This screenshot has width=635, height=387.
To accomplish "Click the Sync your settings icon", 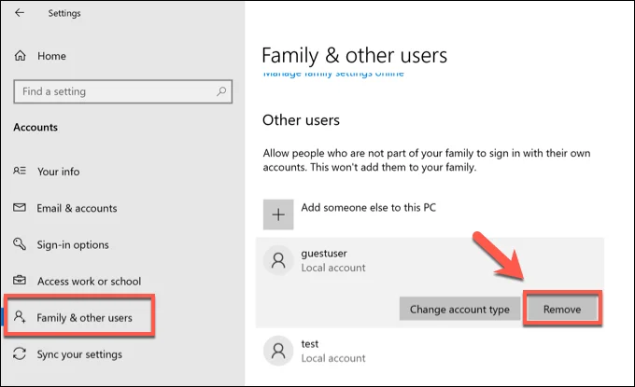I will (20, 354).
